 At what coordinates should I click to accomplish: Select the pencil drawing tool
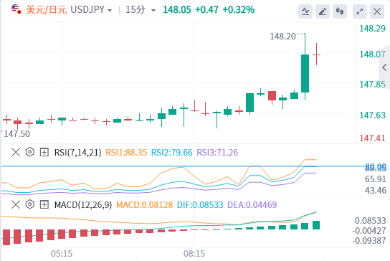(323, 11)
